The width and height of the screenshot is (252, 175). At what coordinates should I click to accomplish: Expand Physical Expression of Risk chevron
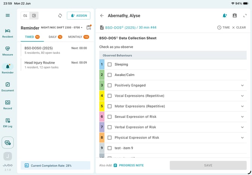242,138
